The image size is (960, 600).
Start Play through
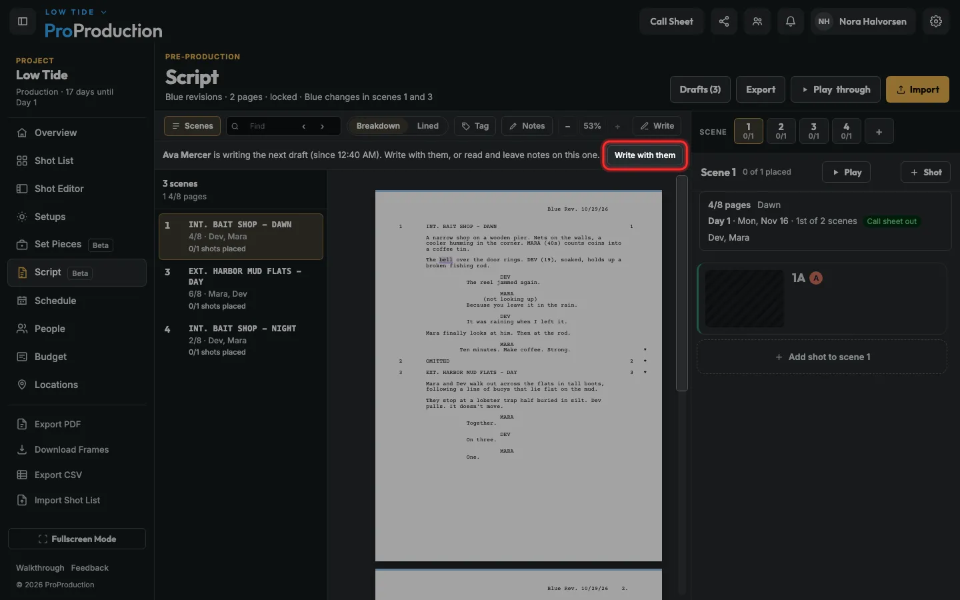pos(835,89)
